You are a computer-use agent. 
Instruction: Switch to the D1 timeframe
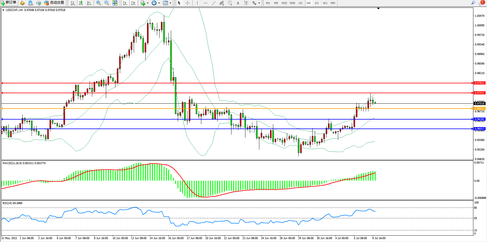point(317,3)
